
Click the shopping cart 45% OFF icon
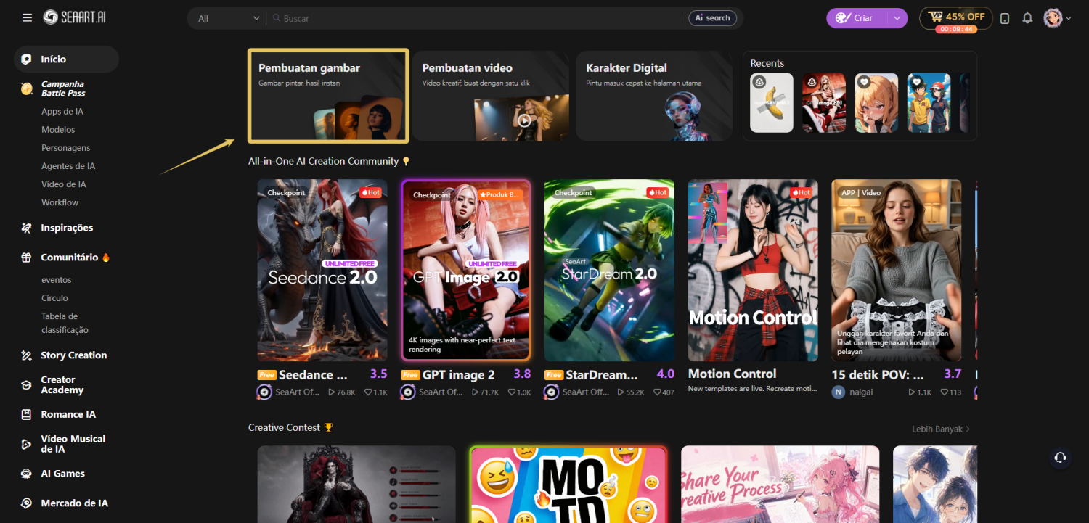935,17
